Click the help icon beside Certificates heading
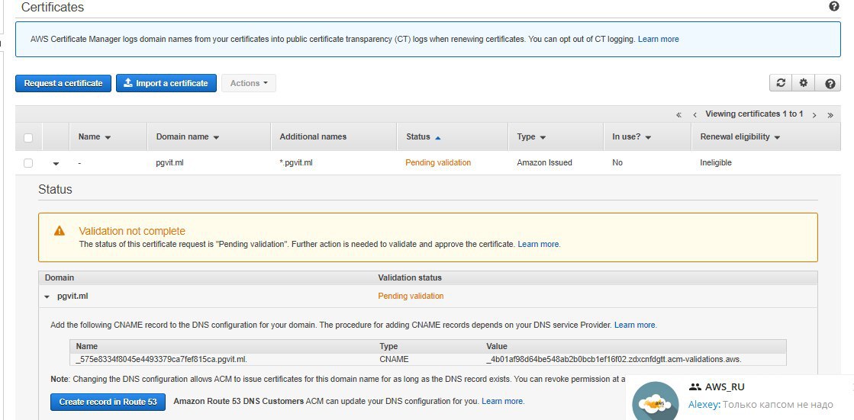Viewport: 854px width, 420px height. (834, 7)
